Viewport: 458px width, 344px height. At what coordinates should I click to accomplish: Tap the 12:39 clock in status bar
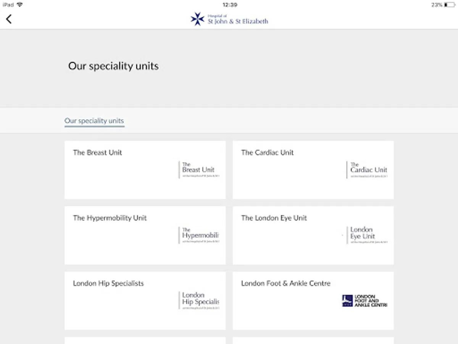229,5
